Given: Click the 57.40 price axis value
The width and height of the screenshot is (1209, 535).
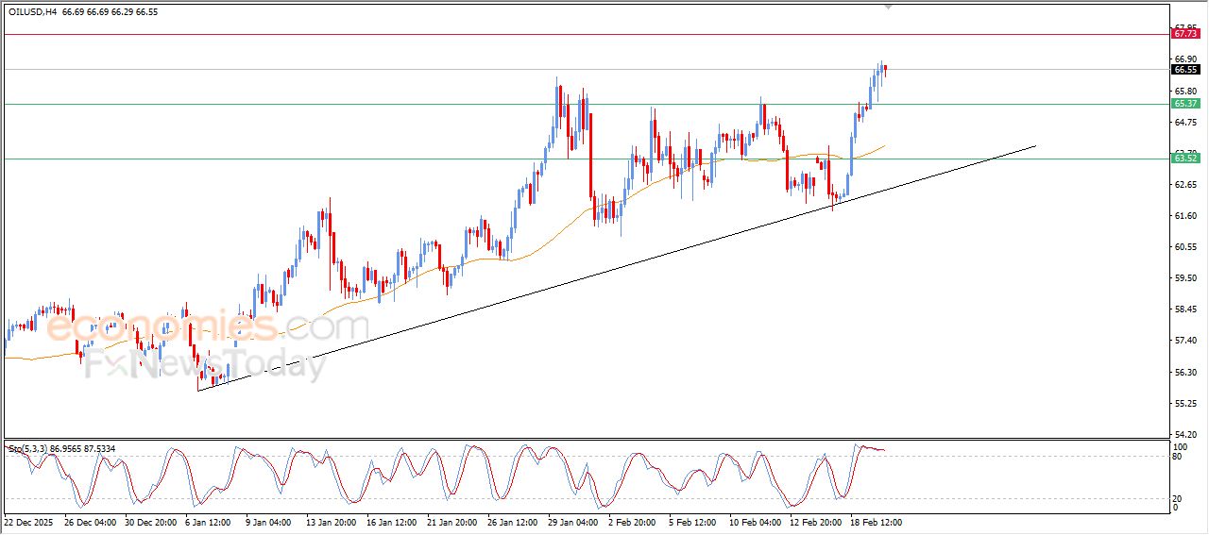Looking at the screenshot, I should (1185, 340).
